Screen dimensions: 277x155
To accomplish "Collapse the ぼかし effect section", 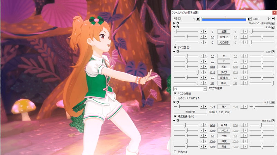I will (174, 27).
